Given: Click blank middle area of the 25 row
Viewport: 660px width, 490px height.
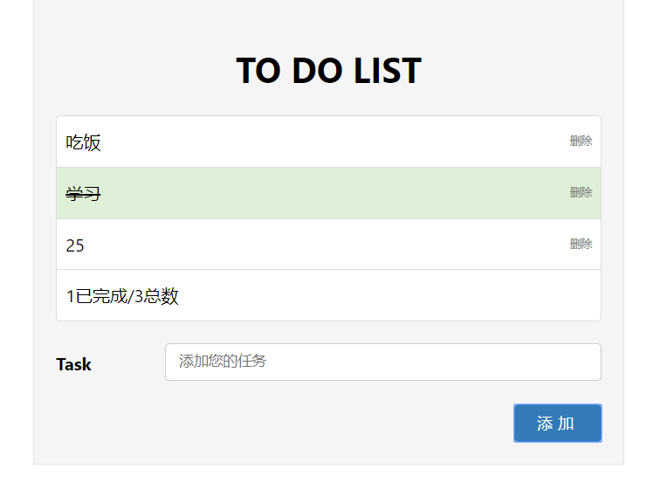Looking at the screenshot, I should pyautogui.click(x=332, y=245).
